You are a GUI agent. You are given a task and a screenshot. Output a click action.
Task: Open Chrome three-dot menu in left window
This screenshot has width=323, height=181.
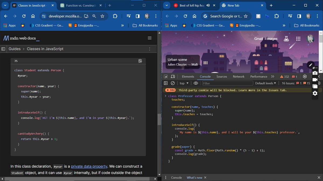156,16
